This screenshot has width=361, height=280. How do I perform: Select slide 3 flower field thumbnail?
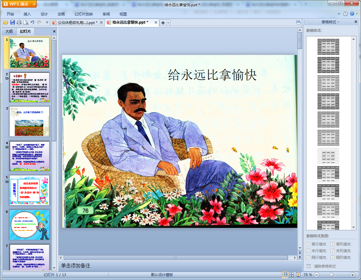coord(29,122)
